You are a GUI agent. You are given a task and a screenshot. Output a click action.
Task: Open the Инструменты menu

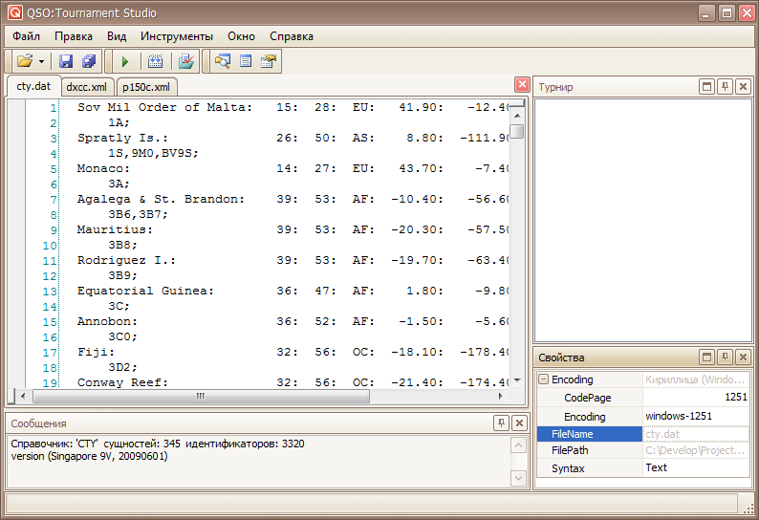pos(176,36)
